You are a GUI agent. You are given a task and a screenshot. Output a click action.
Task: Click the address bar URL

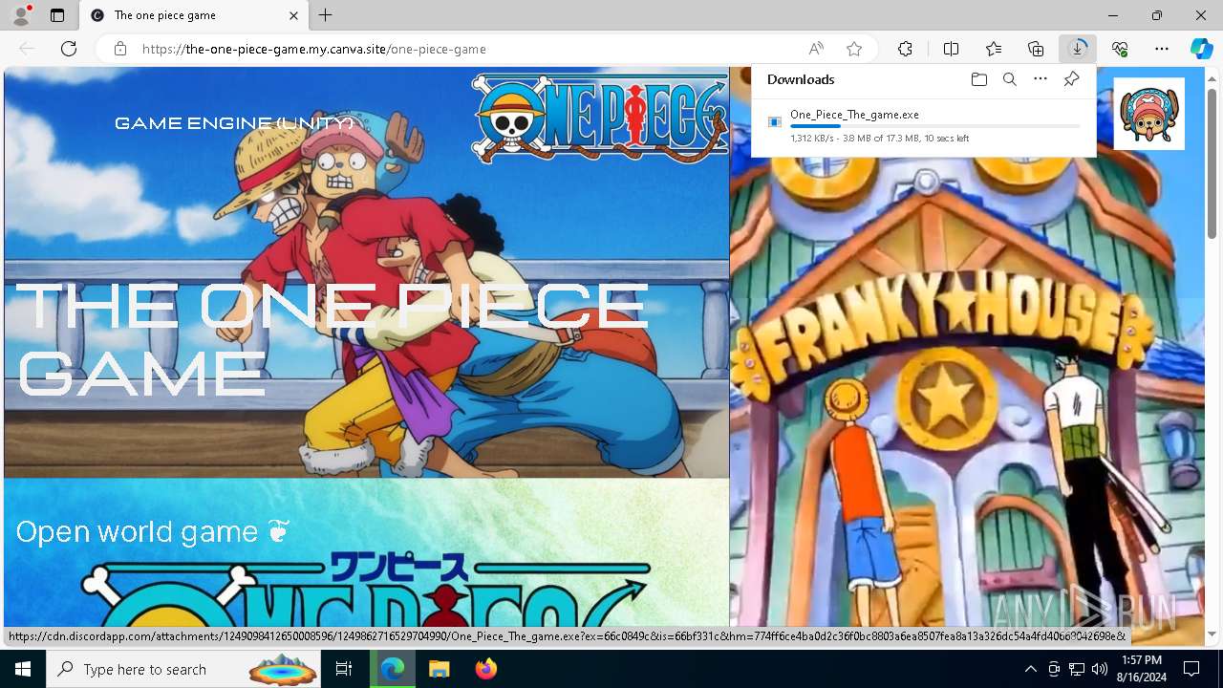[314, 49]
